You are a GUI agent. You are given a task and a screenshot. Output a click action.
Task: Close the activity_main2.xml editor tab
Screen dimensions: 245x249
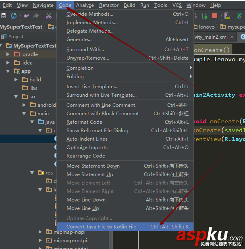coord(232,37)
